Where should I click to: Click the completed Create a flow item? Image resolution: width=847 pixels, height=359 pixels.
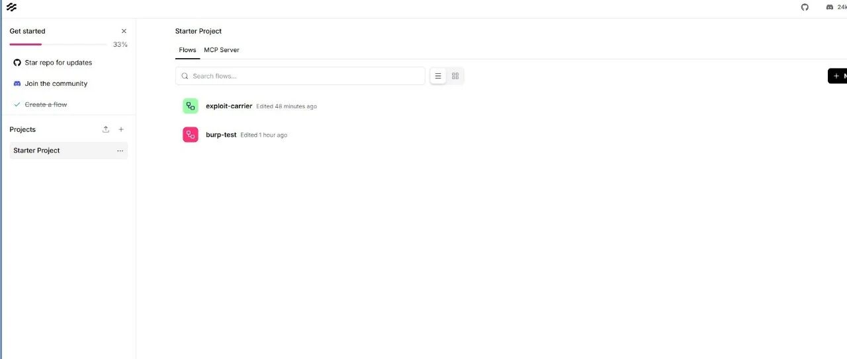point(46,105)
